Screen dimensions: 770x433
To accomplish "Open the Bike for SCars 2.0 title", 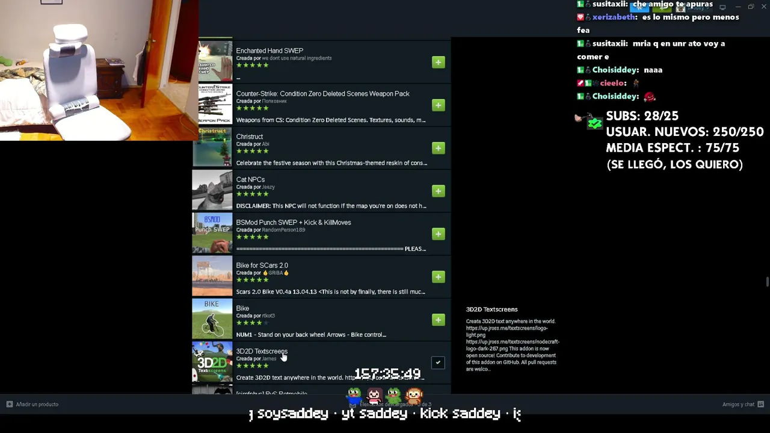I will coord(262,266).
